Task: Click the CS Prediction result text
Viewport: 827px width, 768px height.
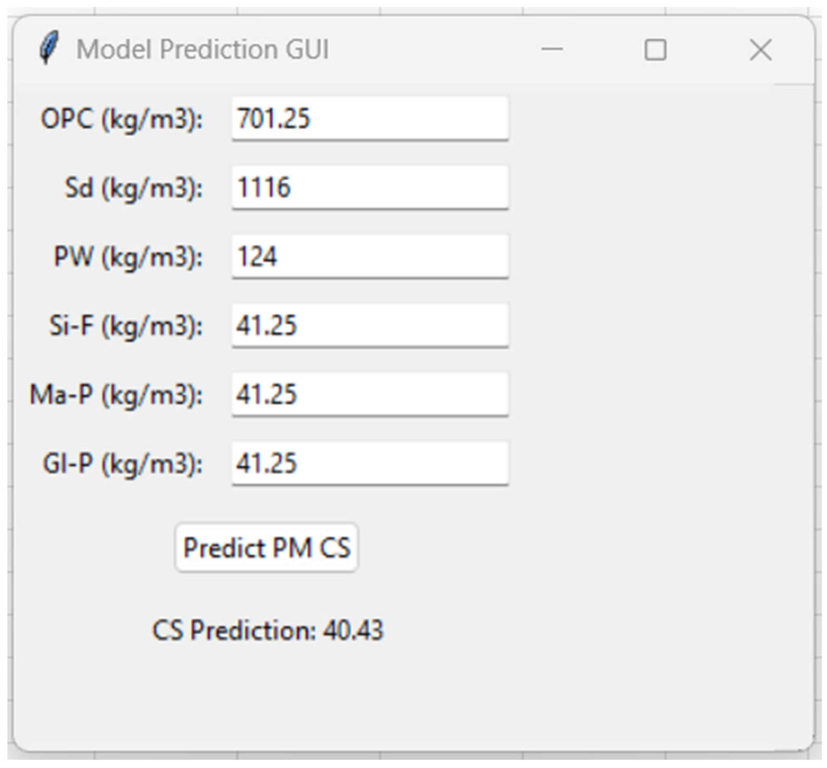Action: 268,630
